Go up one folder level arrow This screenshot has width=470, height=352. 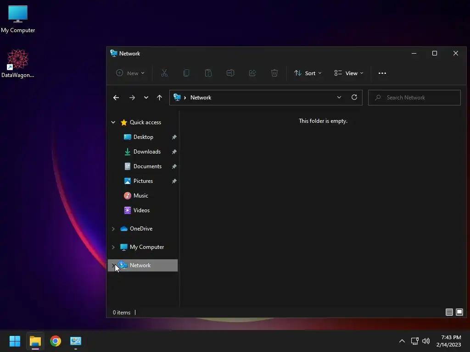click(x=159, y=98)
